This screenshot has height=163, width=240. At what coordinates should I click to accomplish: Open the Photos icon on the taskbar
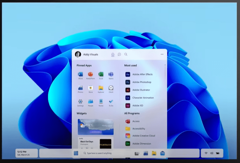coord(146,153)
